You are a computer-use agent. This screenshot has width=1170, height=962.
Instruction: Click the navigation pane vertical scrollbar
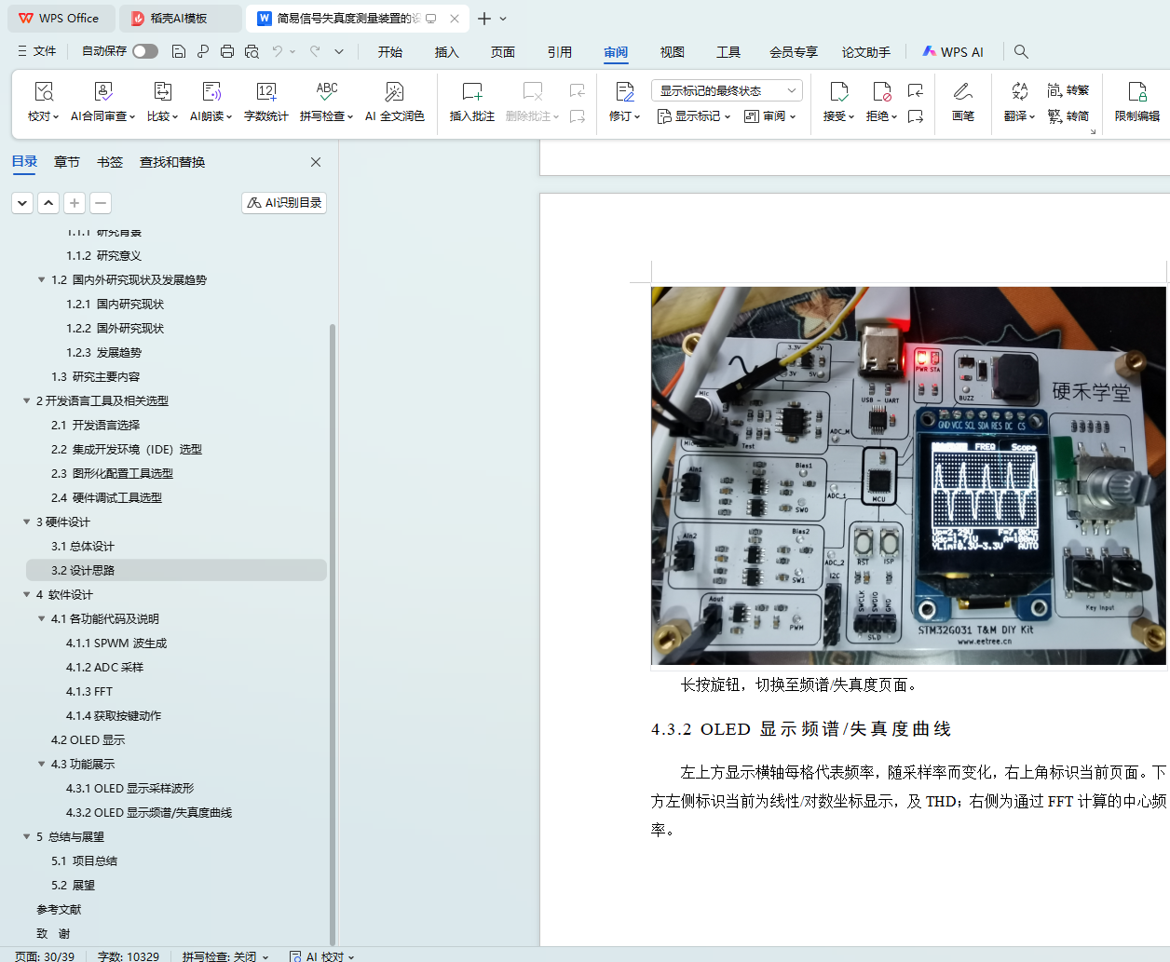(333, 633)
